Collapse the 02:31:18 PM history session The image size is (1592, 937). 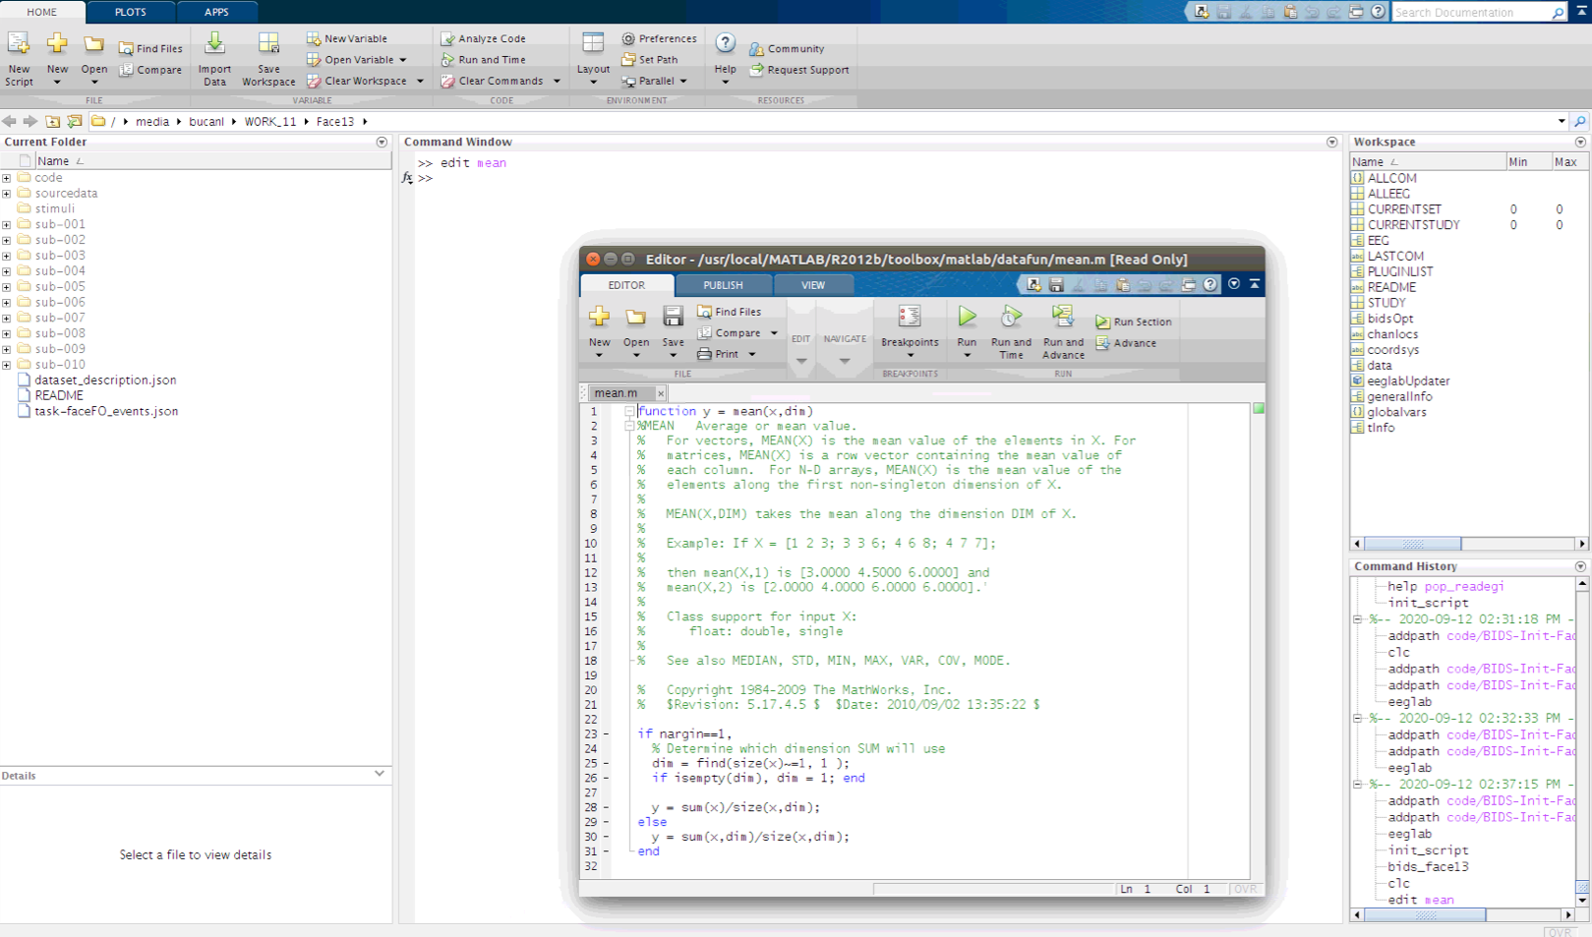point(1358,619)
